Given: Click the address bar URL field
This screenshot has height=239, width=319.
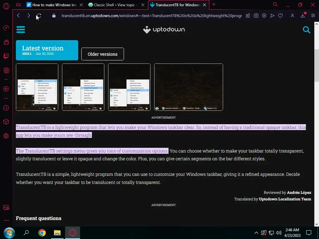Looking at the screenshot, I should pos(152,16).
